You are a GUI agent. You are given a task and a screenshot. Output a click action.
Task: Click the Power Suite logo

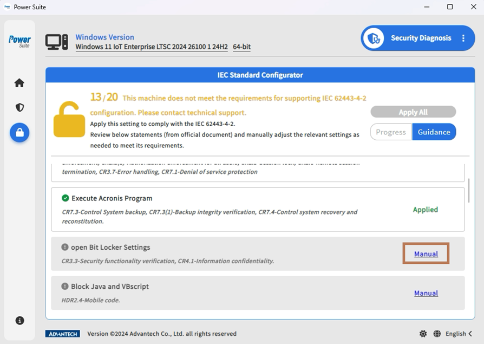coord(19,41)
